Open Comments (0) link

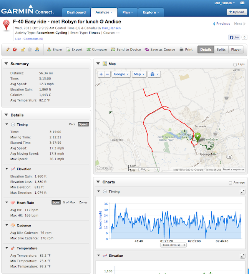point(33,39)
